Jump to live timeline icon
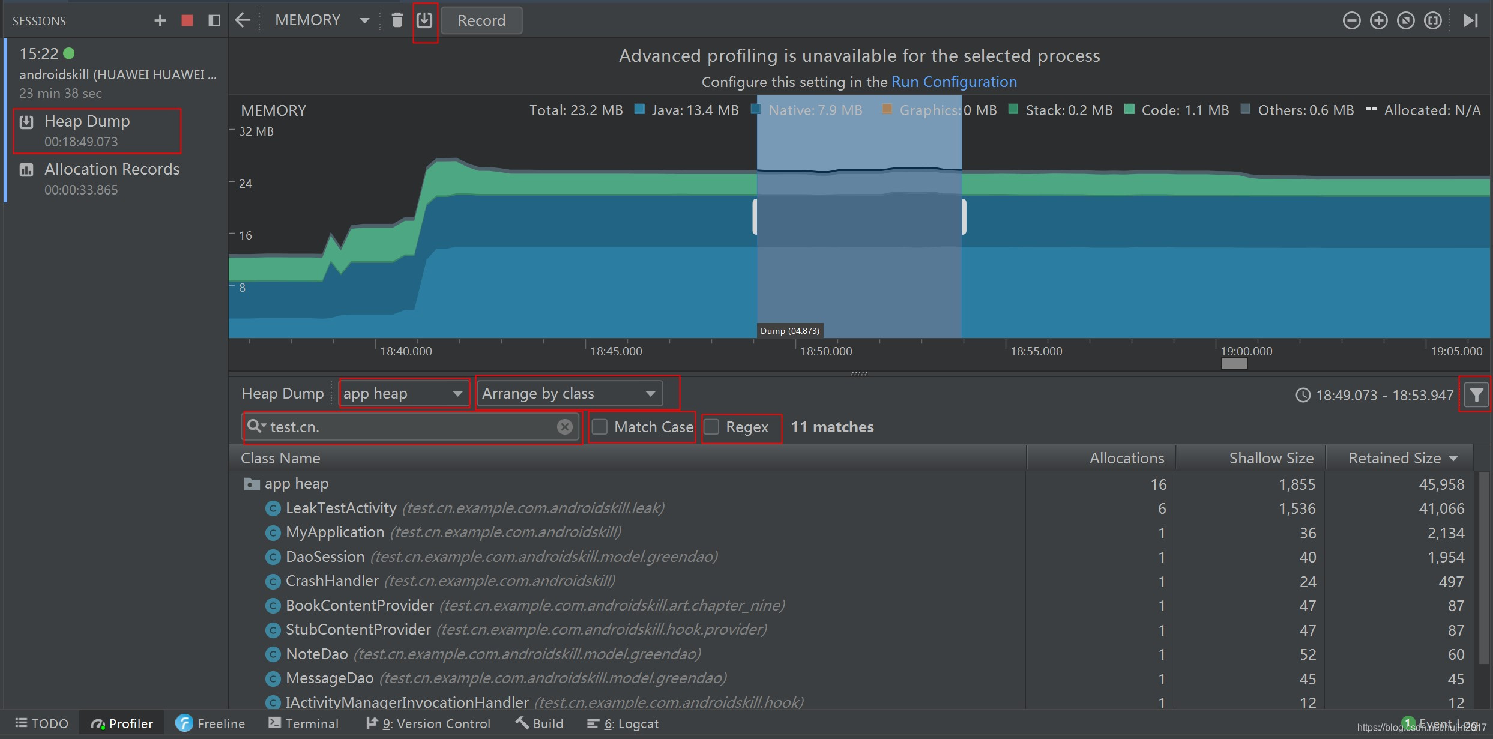 pos(1470,20)
